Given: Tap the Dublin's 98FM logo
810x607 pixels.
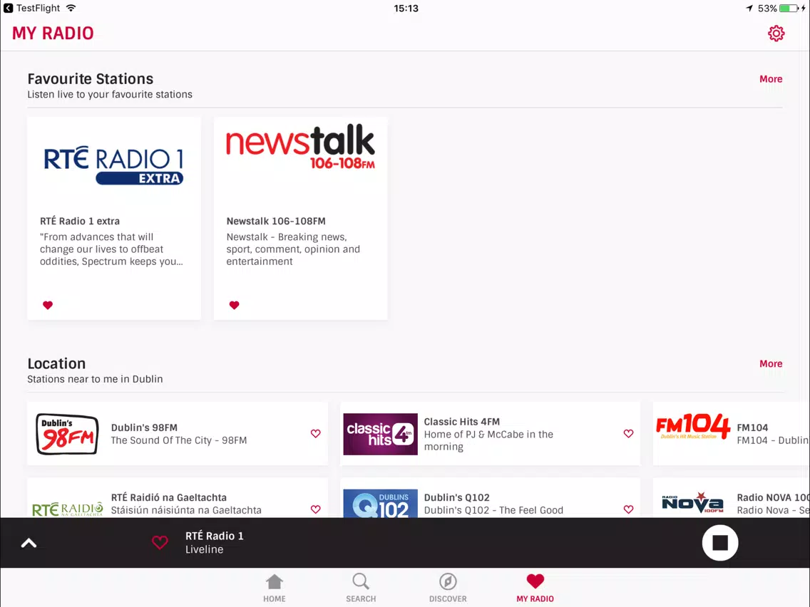Looking at the screenshot, I should click(x=67, y=434).
